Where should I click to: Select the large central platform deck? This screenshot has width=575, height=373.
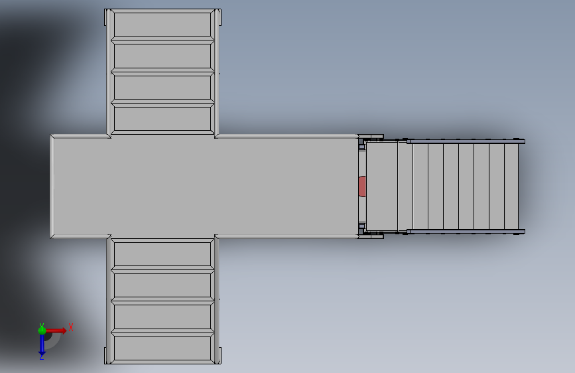click(204, 186)
